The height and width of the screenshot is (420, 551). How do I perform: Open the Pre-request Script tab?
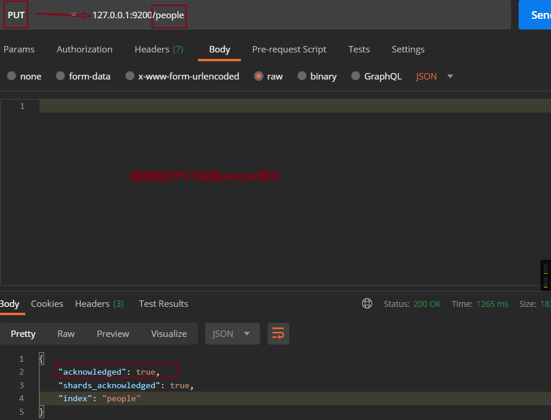tap(289, 49)
